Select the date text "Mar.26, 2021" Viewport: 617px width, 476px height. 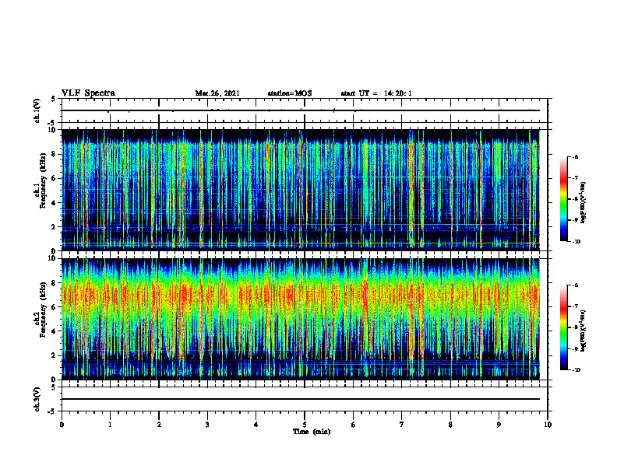click(217, 93)
